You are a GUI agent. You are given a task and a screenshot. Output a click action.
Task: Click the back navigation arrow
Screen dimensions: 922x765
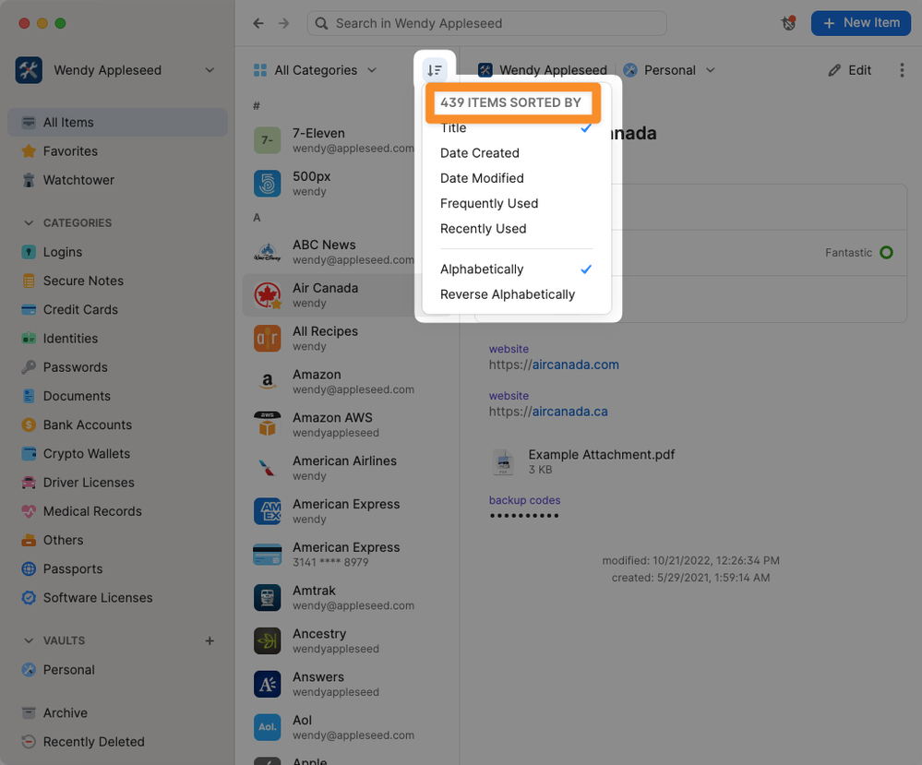(258, 23)
